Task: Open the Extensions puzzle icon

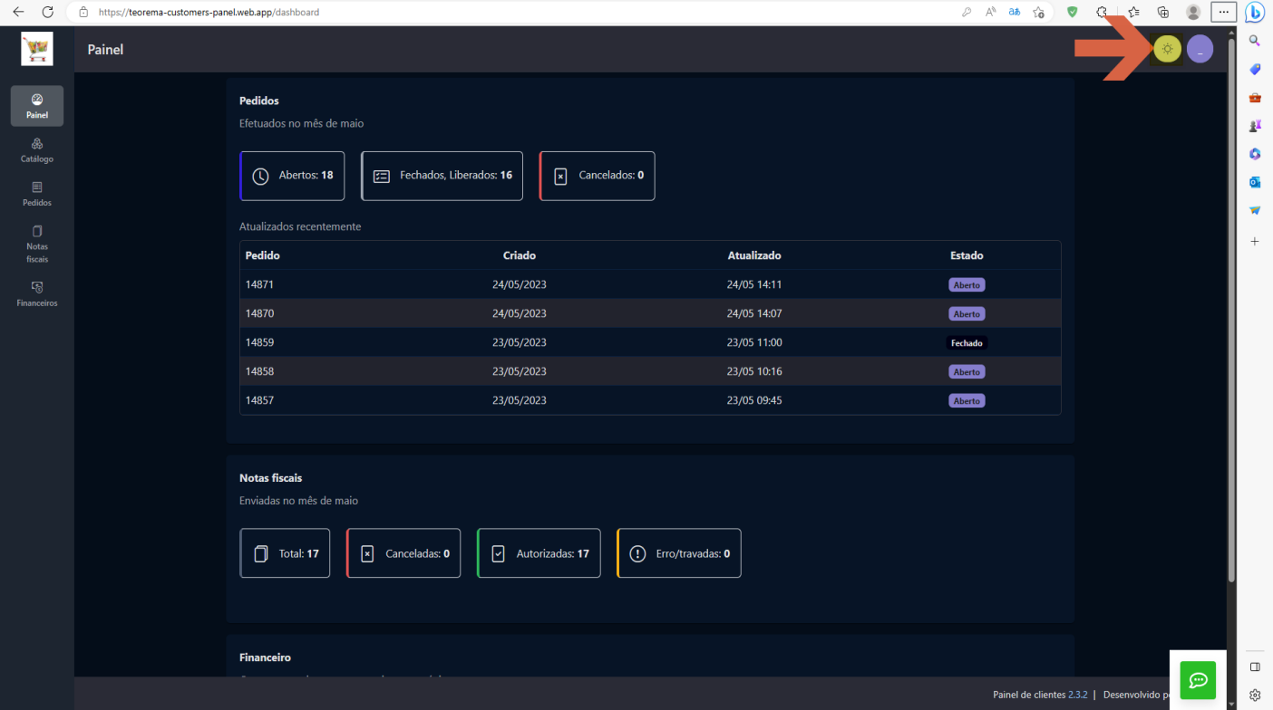Action: click(x=1103, y=13)
